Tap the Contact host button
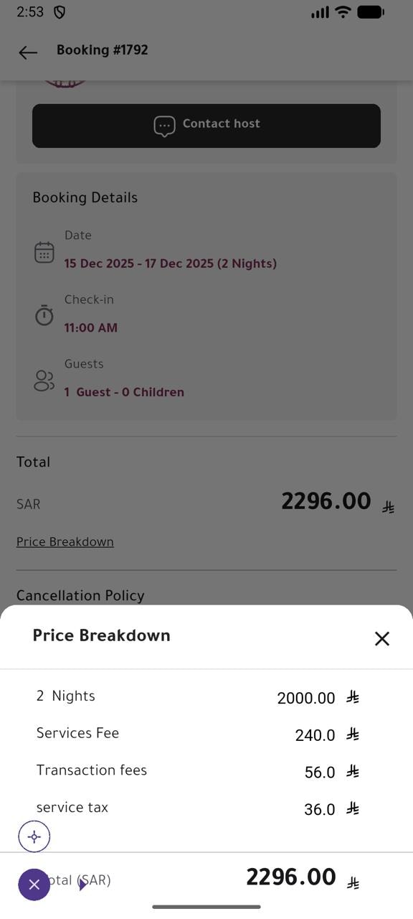 click(x=206, y=126)
